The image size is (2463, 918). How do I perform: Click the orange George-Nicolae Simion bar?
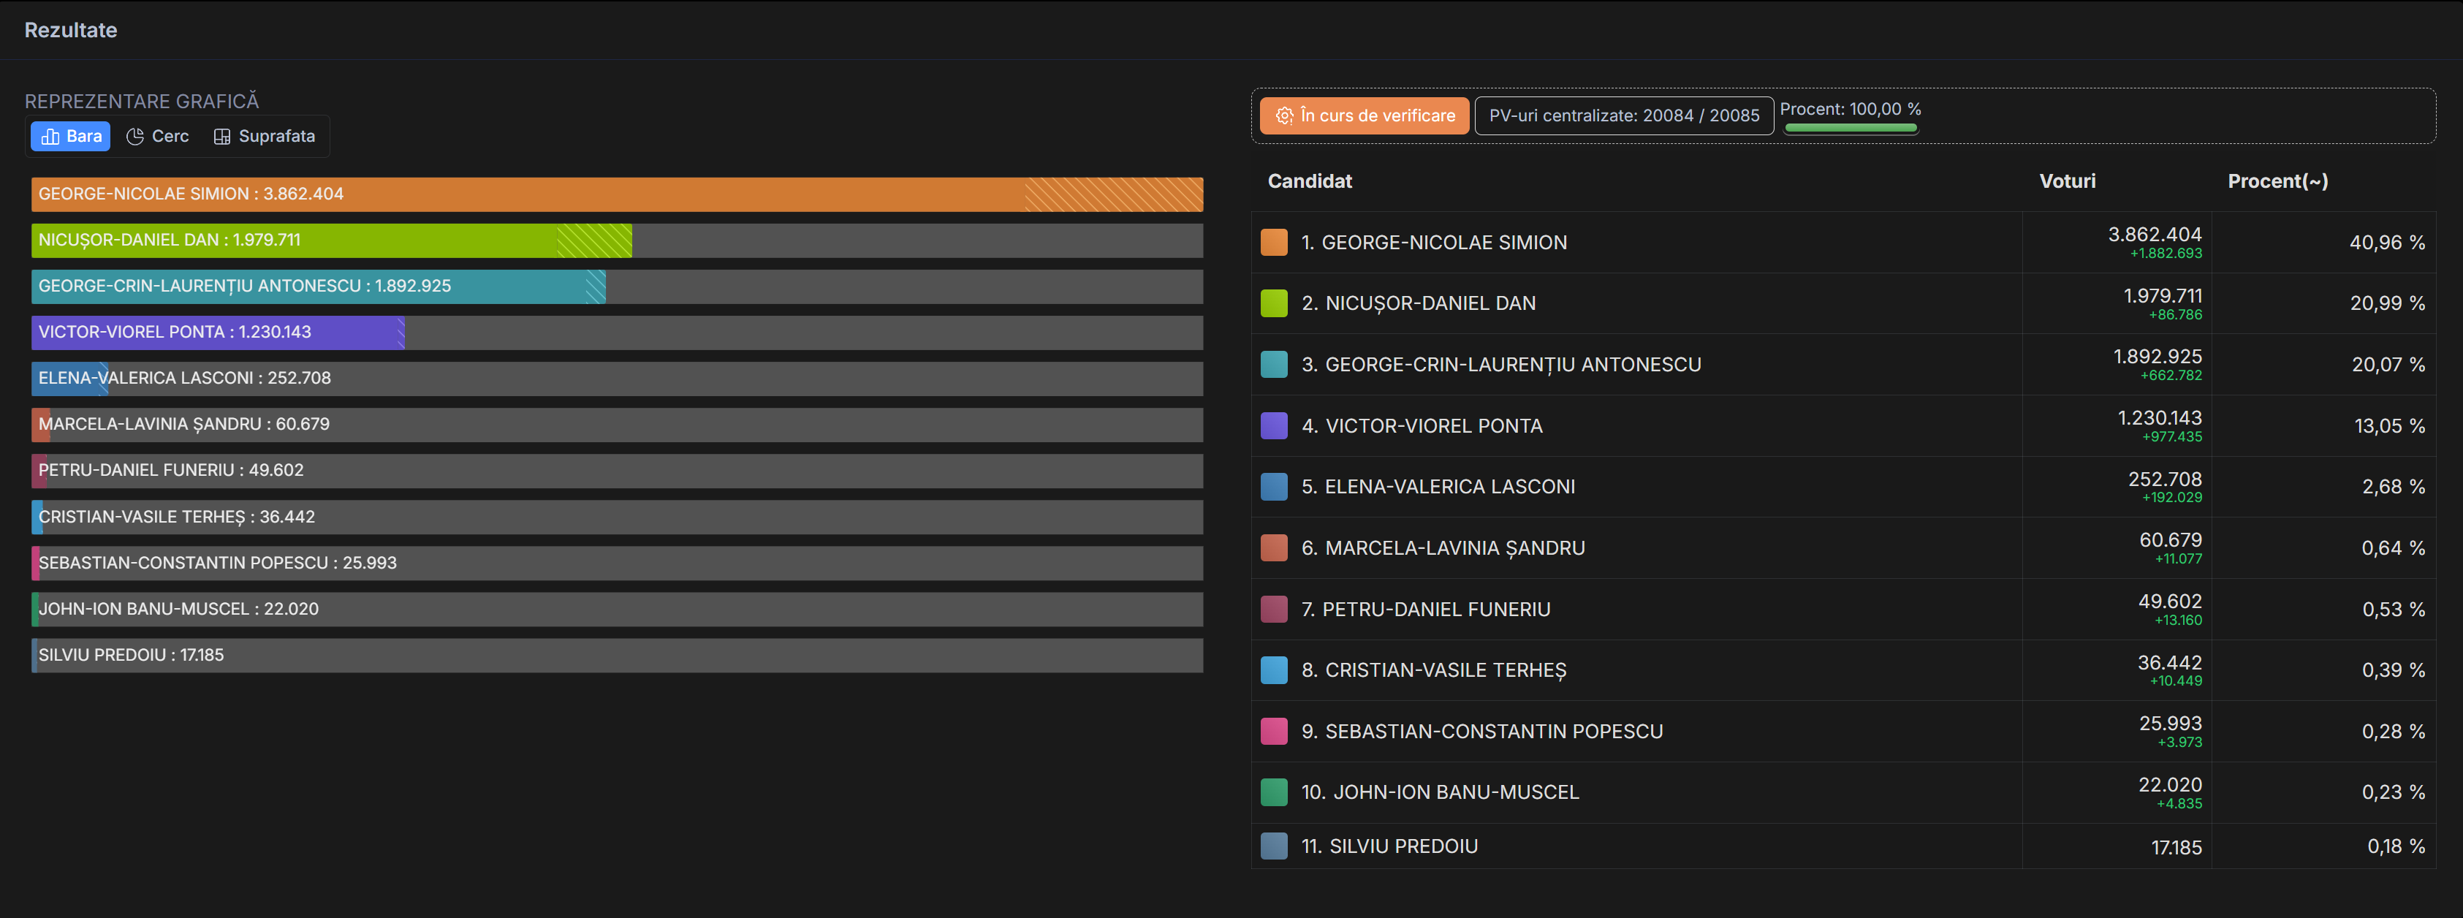click(x=617, y=194)
